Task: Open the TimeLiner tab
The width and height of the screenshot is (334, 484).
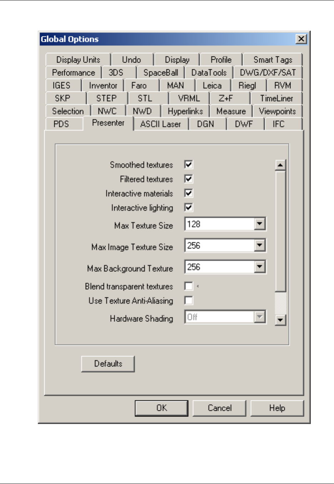Action: pyautogui.click(x=277, y=98)
